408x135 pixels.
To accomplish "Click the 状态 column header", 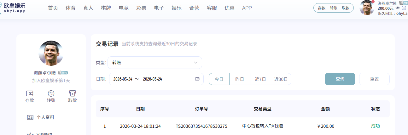I will pos(376,109).
